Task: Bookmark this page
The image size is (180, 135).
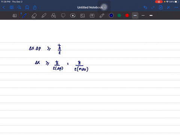Action: (x=27, y=7)
